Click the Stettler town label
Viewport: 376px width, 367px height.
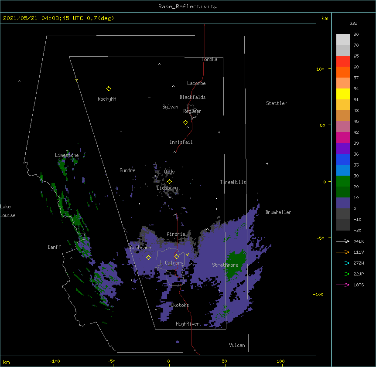click(x=277, y=103)
